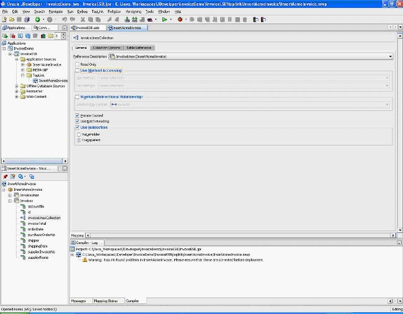Screen dimensions: 403x314
Task: Minimize the Compiler Log panel
Action: click(399, 243)
